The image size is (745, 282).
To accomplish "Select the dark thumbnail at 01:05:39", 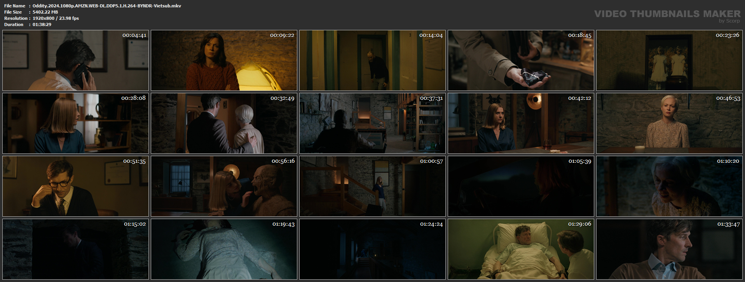I will coord(521,186).
